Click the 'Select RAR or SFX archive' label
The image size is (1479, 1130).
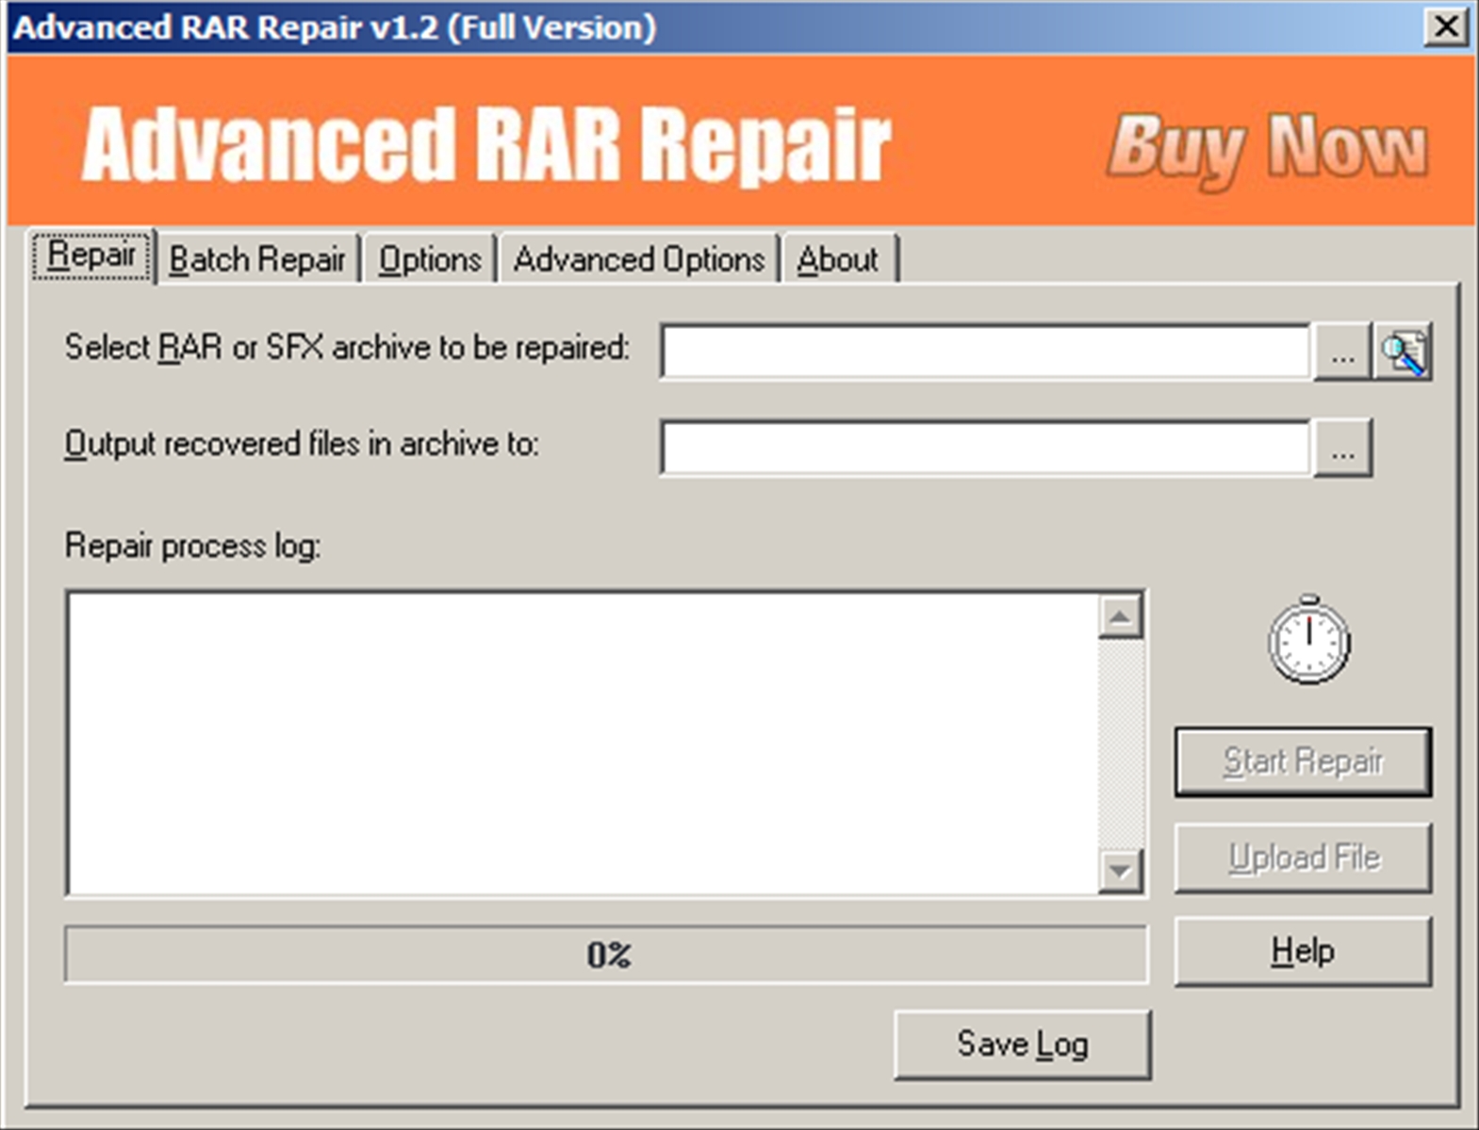tap(347, 348)
